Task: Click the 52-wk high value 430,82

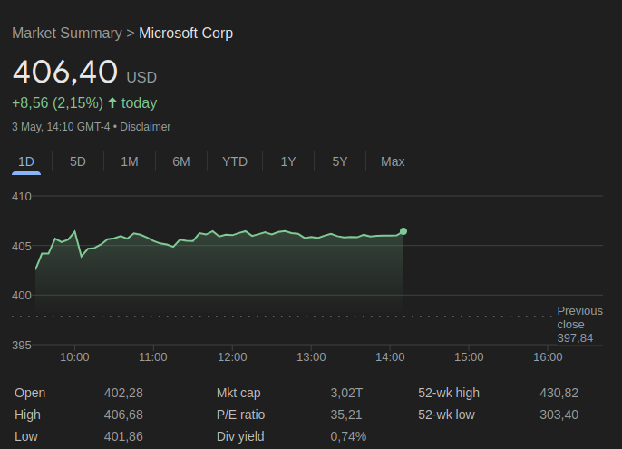Action: [559, 393]
